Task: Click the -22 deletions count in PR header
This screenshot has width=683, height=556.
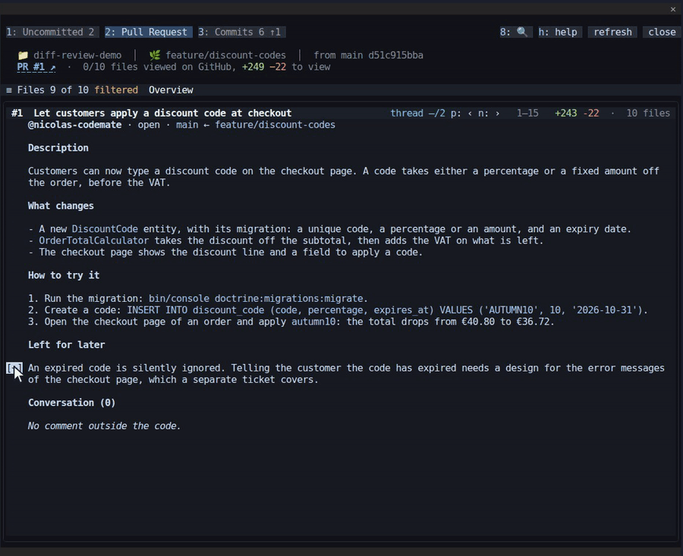Action: [590, 113]
